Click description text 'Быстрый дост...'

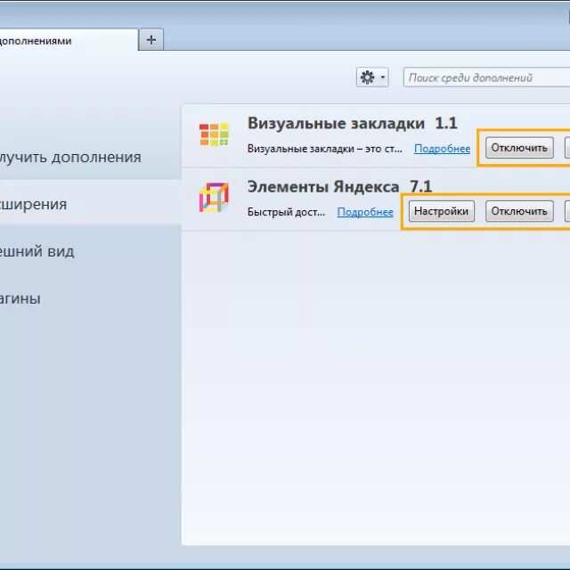[286, 212]
